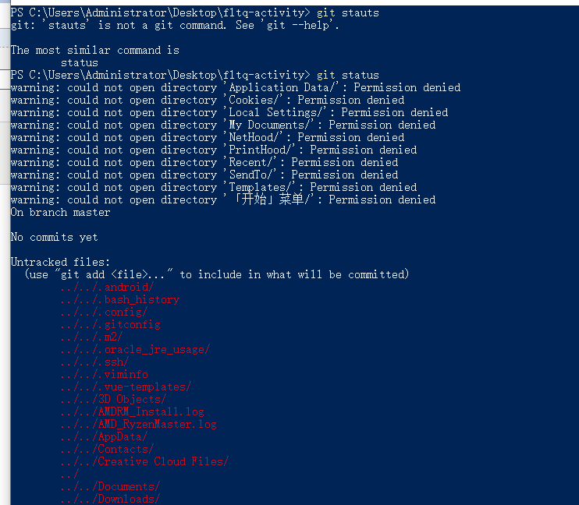
Task: Click the 'AMD_RyzenMaster.log' untracked file
Action: point(139,424)
